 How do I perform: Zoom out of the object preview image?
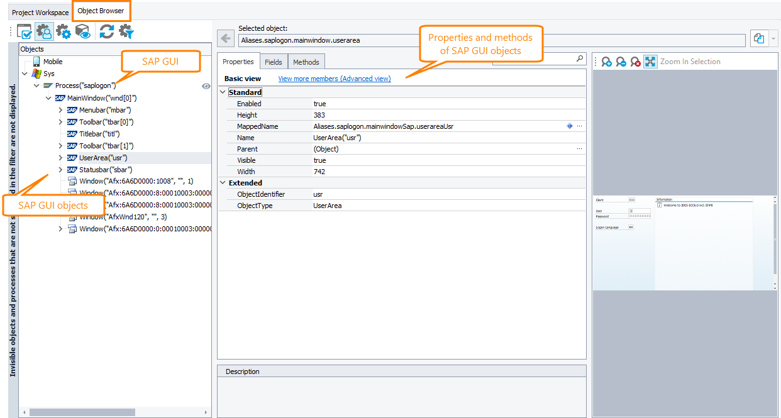point(621,62)
